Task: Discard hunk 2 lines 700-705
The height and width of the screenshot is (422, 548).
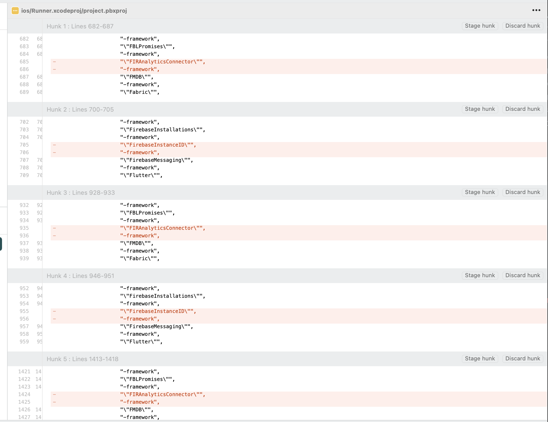Action: 522,109
